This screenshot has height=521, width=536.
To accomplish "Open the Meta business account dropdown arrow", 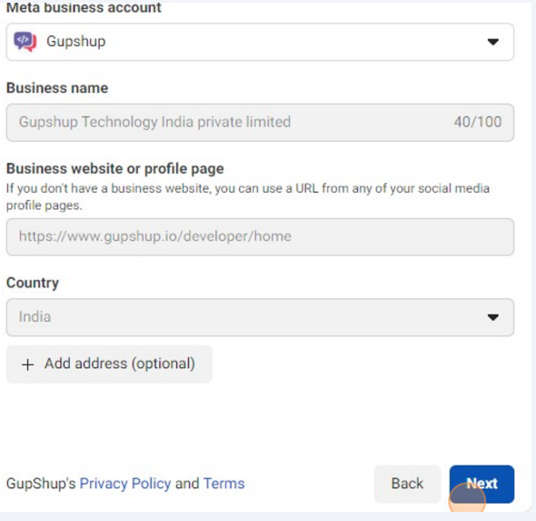I will [x=492, y=42].
